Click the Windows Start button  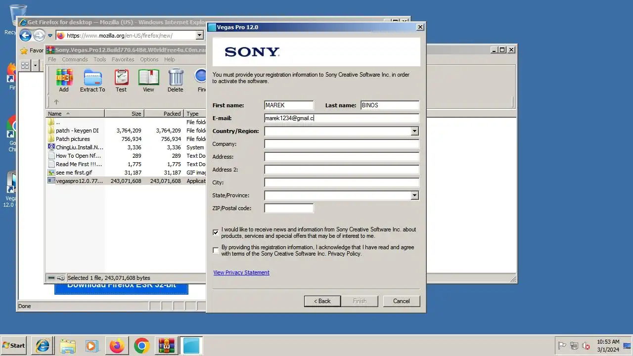pos(14,346)
